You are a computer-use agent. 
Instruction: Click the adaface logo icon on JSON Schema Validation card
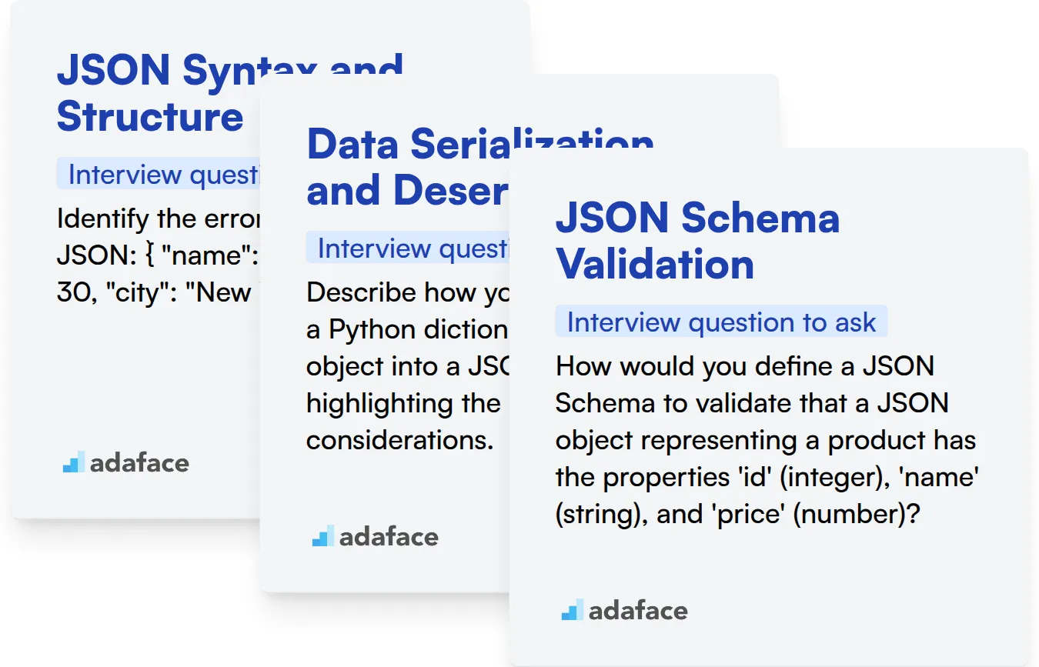tap(572, 611)
